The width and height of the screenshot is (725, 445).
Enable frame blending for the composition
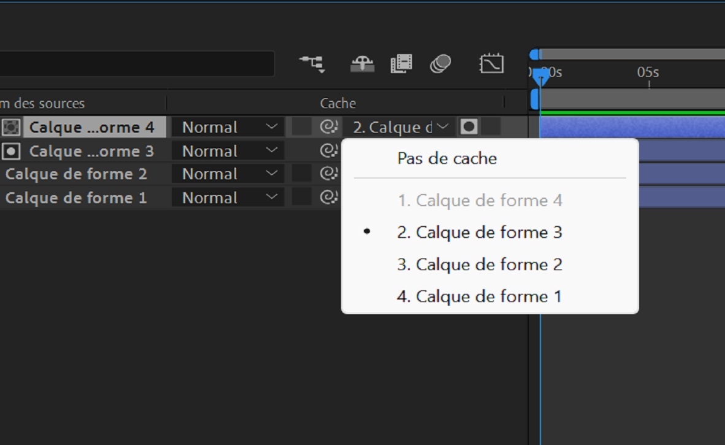(401, 63)
